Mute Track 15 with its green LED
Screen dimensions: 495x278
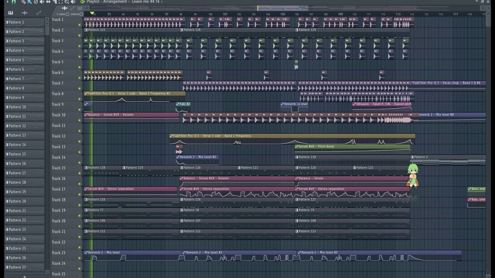tap(80, 173)
